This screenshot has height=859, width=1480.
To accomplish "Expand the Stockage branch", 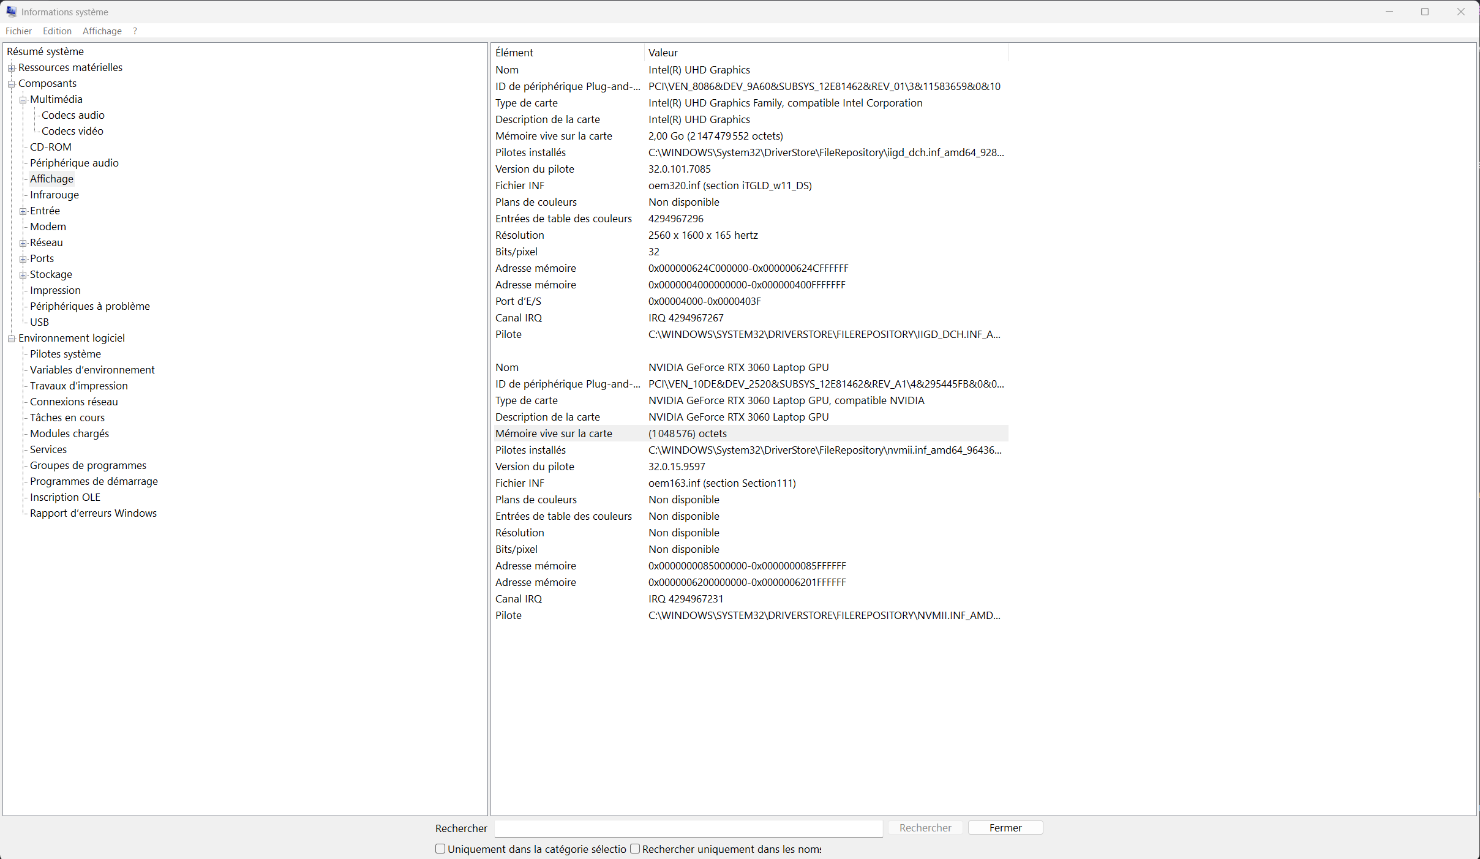I will (x=23, y=275).
